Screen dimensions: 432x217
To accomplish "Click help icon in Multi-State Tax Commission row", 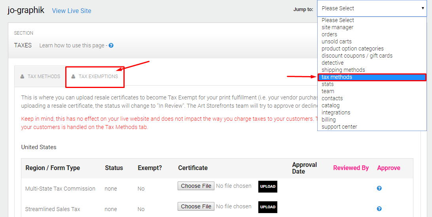I will [379, 188].
